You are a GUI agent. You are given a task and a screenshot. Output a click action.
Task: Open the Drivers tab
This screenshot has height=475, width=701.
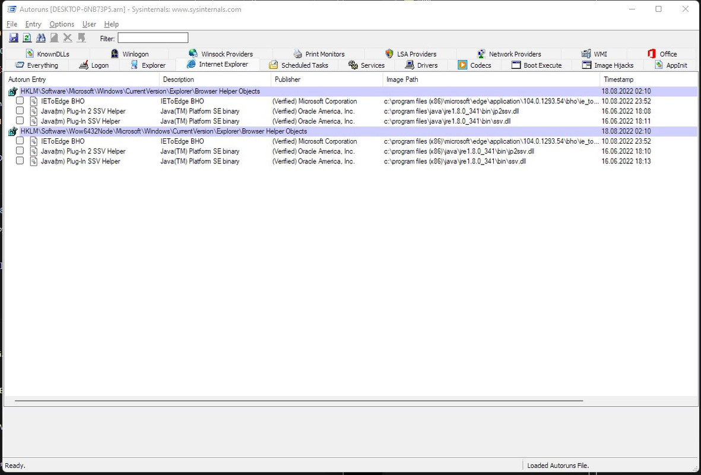[421, 65]
